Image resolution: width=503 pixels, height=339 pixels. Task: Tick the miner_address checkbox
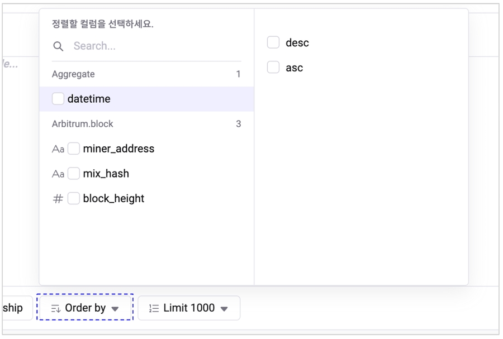coord(74,149)
